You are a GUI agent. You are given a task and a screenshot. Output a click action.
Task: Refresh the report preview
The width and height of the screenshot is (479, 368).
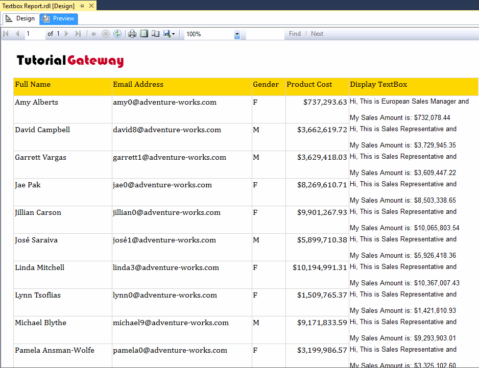tap(117, 34)
